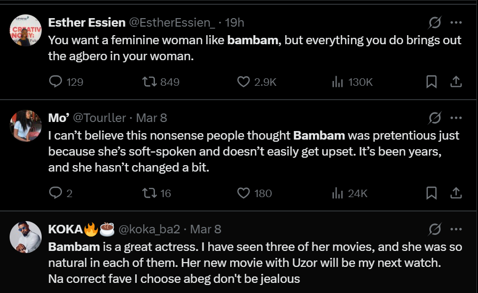View analytics showing 130K views

338,82
